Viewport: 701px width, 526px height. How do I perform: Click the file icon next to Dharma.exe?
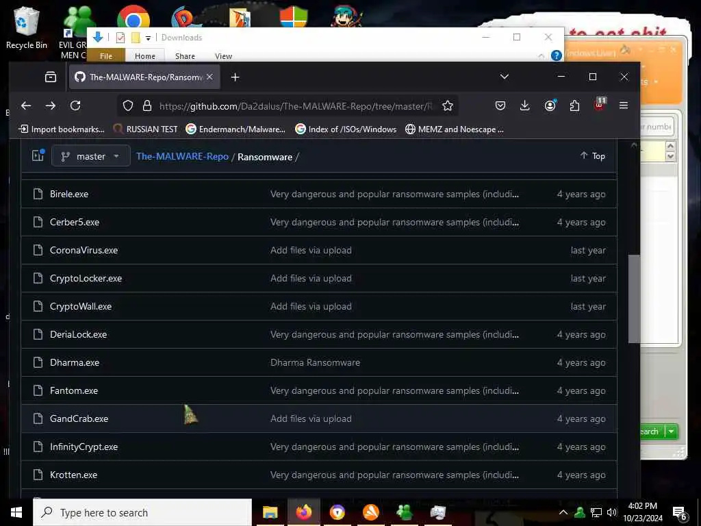pos(38,362)
